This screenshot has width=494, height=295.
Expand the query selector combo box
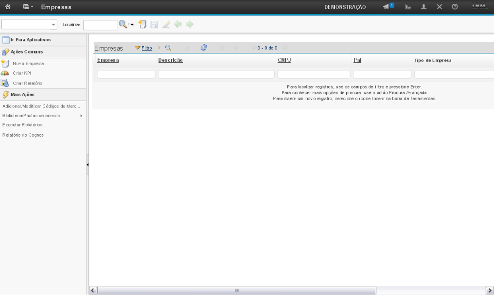[53, 25]
